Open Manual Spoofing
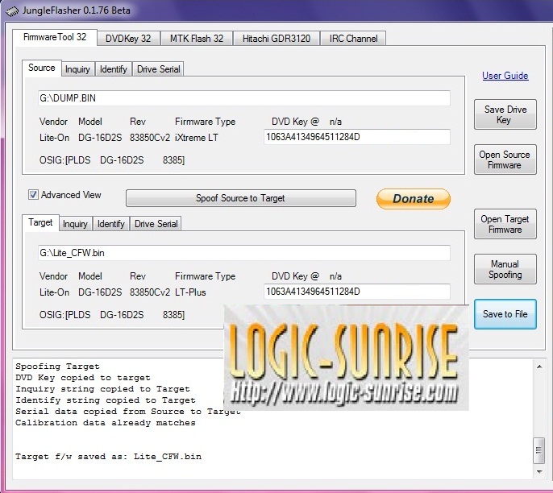This screenshot has width=553, height=493. pos(505,269)
